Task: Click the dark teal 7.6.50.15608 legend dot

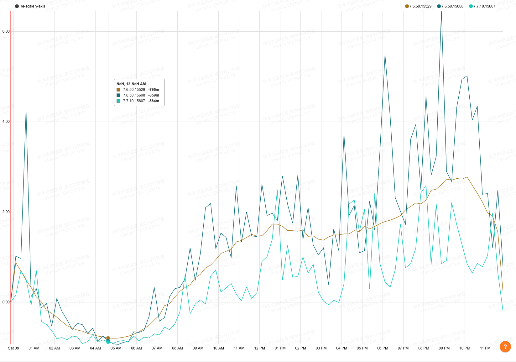Action: [x=439, y=6]
